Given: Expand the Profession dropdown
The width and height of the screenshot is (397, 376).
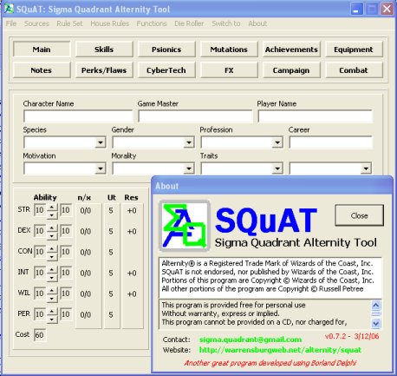Looking at the screenshot, I should (277, 142).
